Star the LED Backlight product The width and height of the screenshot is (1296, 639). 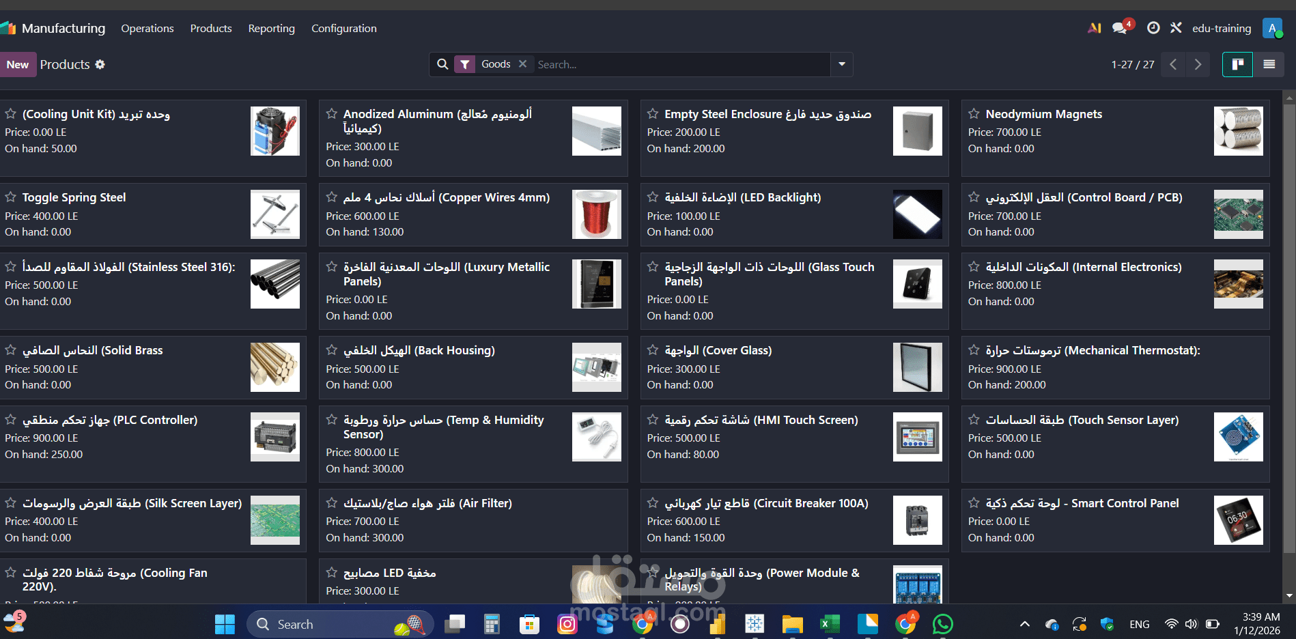653,197
